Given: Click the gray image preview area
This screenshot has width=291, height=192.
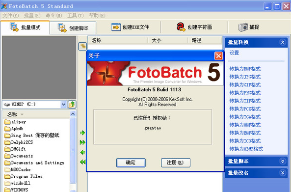Looking at the screenshot, I should coord(39,67).
